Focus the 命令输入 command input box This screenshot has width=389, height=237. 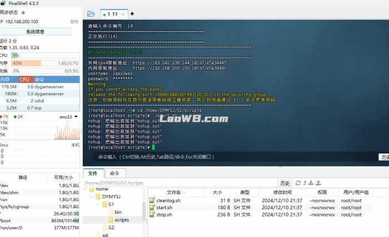pos(235,157)
